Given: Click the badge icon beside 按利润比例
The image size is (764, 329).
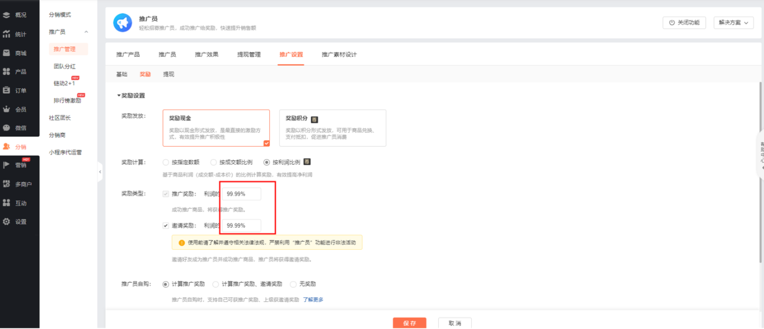Looking at the screenshot, I should [x=307, y=162].
